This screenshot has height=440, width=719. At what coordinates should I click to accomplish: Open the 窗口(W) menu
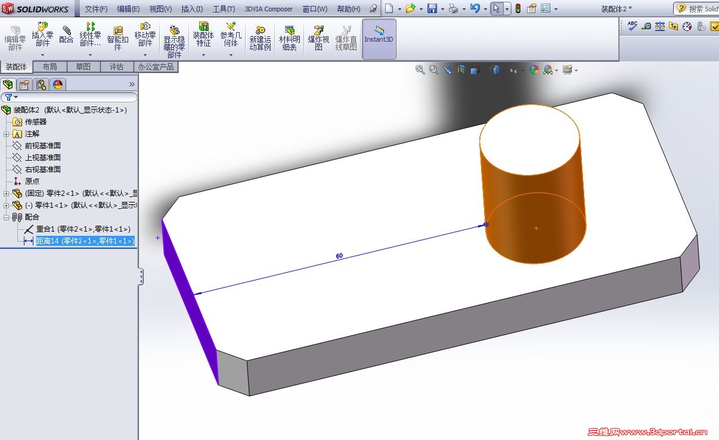coord(315,9)
